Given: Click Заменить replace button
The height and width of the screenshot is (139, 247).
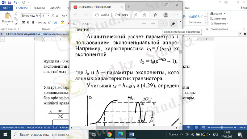Looking at the screenshot, I should click(218, 19).
